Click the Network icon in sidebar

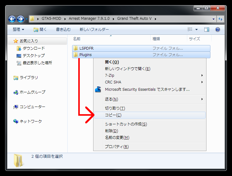[16, 121]
